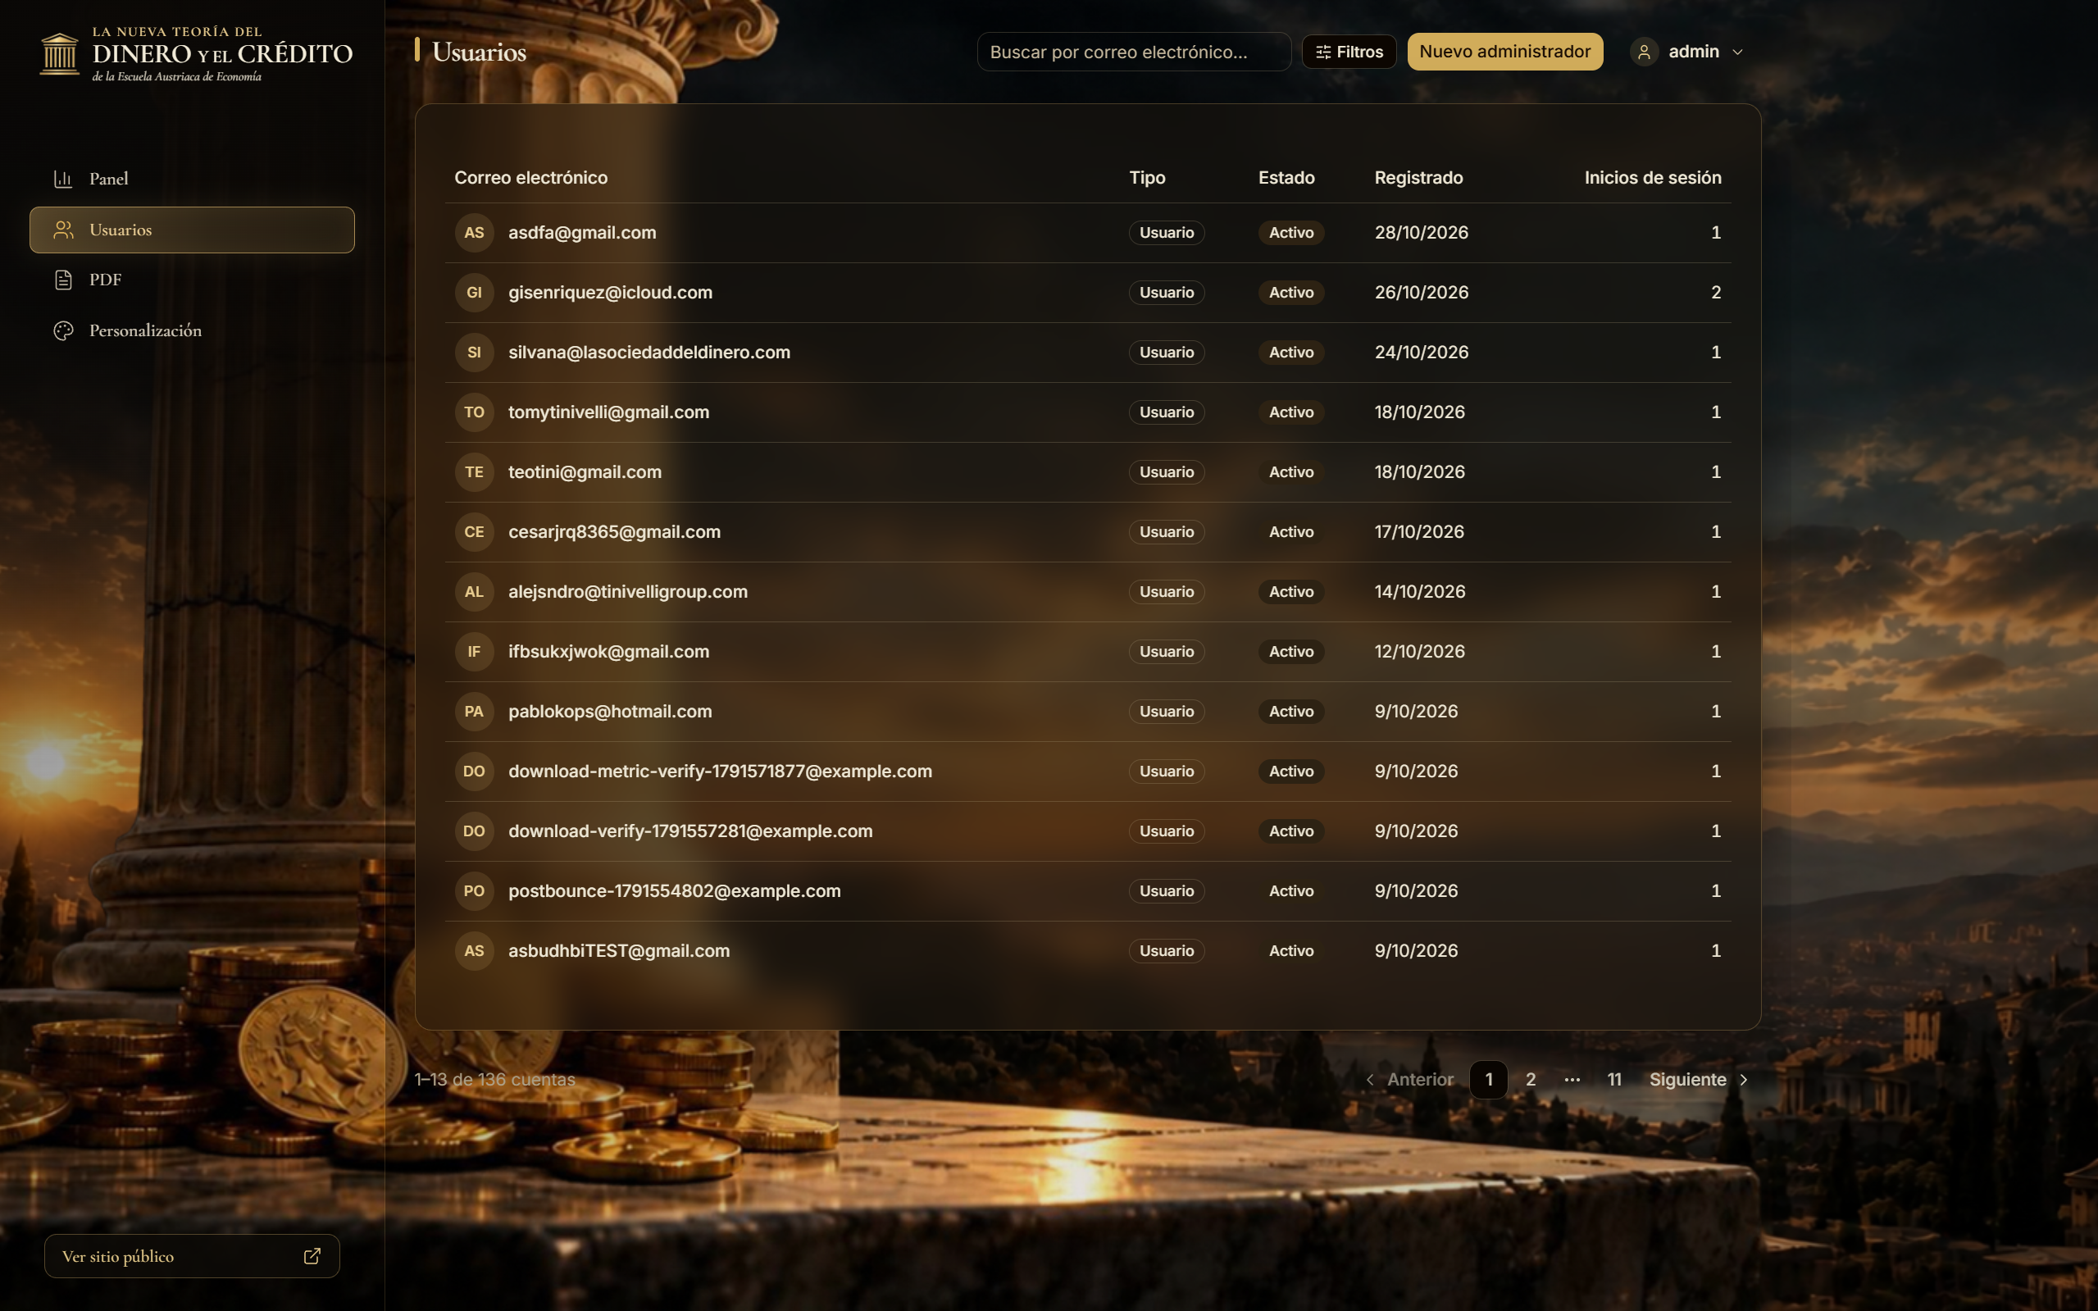The height and width of the screenshot is (1311, 2098).
Task: Click the email asbudhbiTEST@gmail.com
Action: [x=618, y=950]
